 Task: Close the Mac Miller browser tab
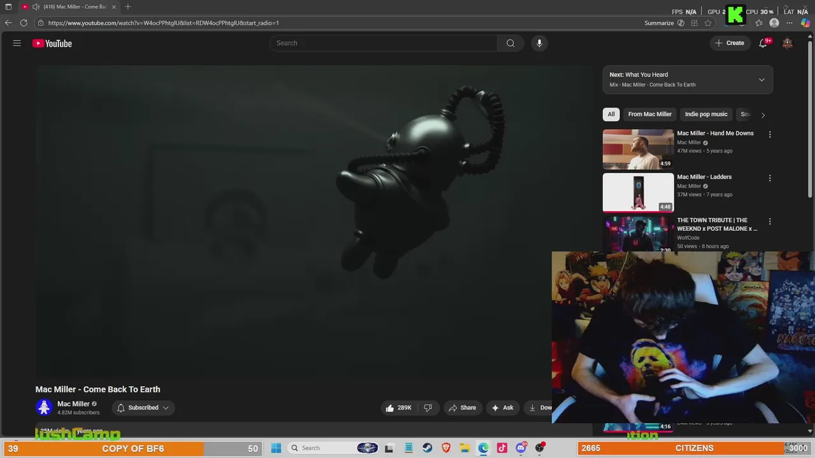[114, 6]
